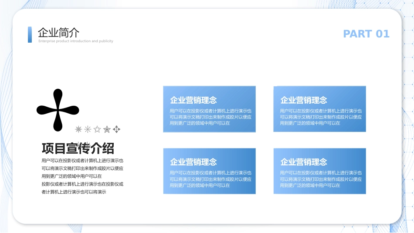Select the lower-right 企业营销理念 card heading
The height and width of the screenshot is (233, 414).
pyautogui.click(x=304, y=162)
